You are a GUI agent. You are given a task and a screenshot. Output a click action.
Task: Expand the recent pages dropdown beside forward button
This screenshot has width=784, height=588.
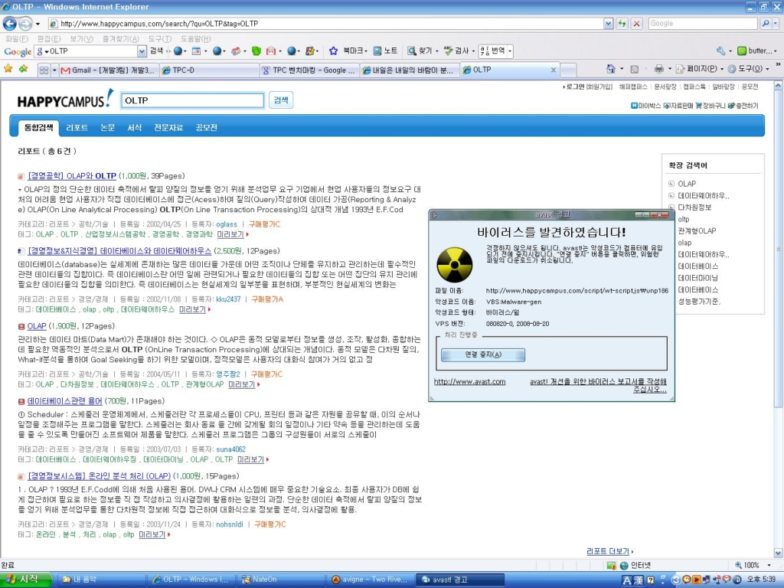(x=38, y=24)
